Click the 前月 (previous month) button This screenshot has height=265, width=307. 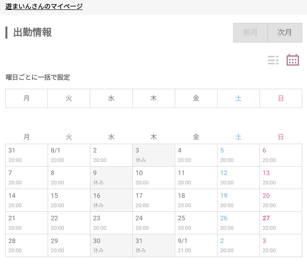click(x=250, y=33)
